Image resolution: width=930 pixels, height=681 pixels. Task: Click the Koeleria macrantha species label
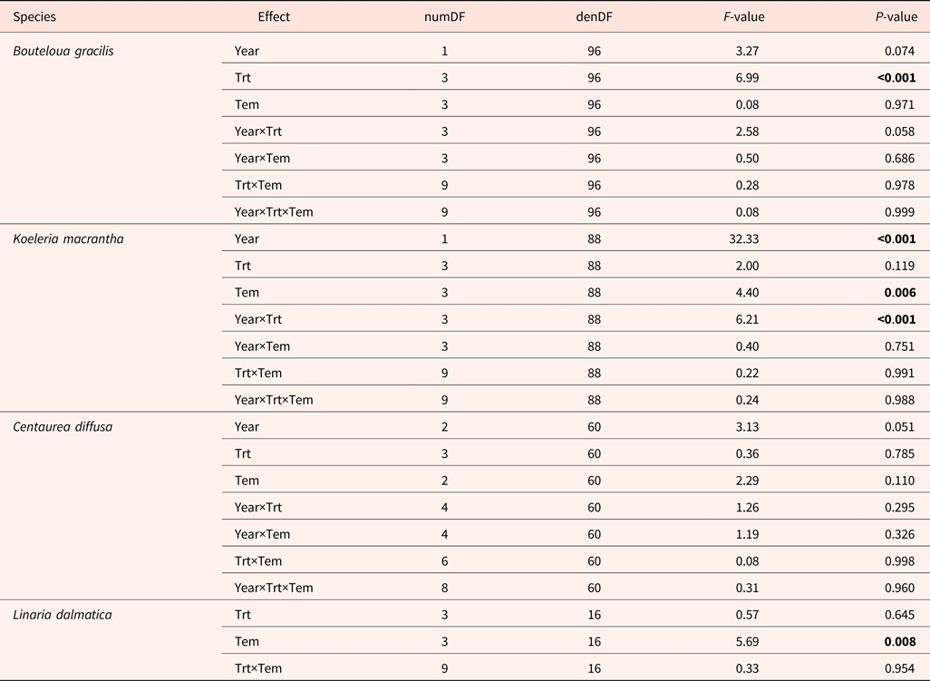coord(68,239)
